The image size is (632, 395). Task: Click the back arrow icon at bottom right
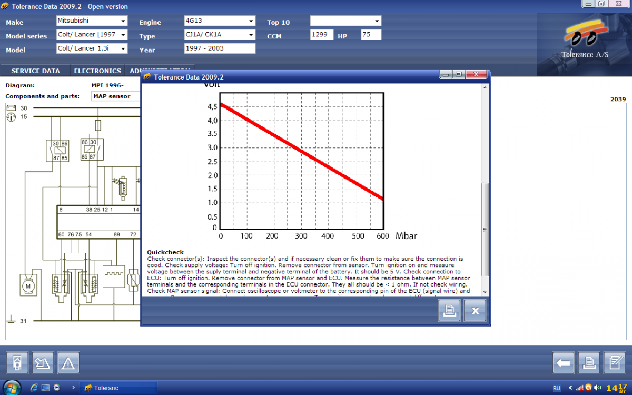pyautogui.click(x=564, y=363)
